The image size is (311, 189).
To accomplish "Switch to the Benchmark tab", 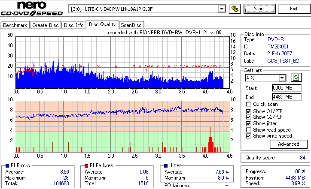I will [x=15, y=25].
